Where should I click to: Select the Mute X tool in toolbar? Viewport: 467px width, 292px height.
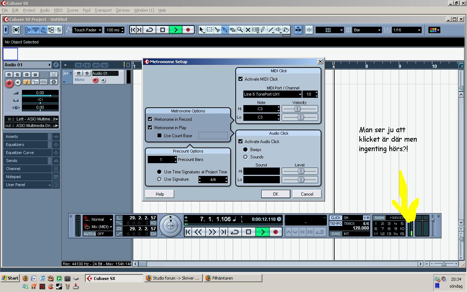248,30
